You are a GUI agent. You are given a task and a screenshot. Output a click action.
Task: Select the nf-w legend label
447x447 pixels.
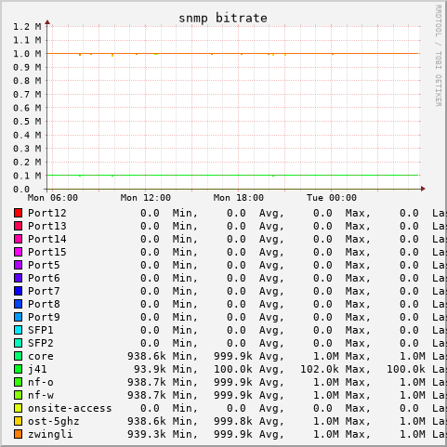tap(41, 395)
